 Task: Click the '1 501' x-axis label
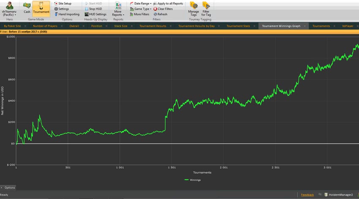click(x=172, y=168)
